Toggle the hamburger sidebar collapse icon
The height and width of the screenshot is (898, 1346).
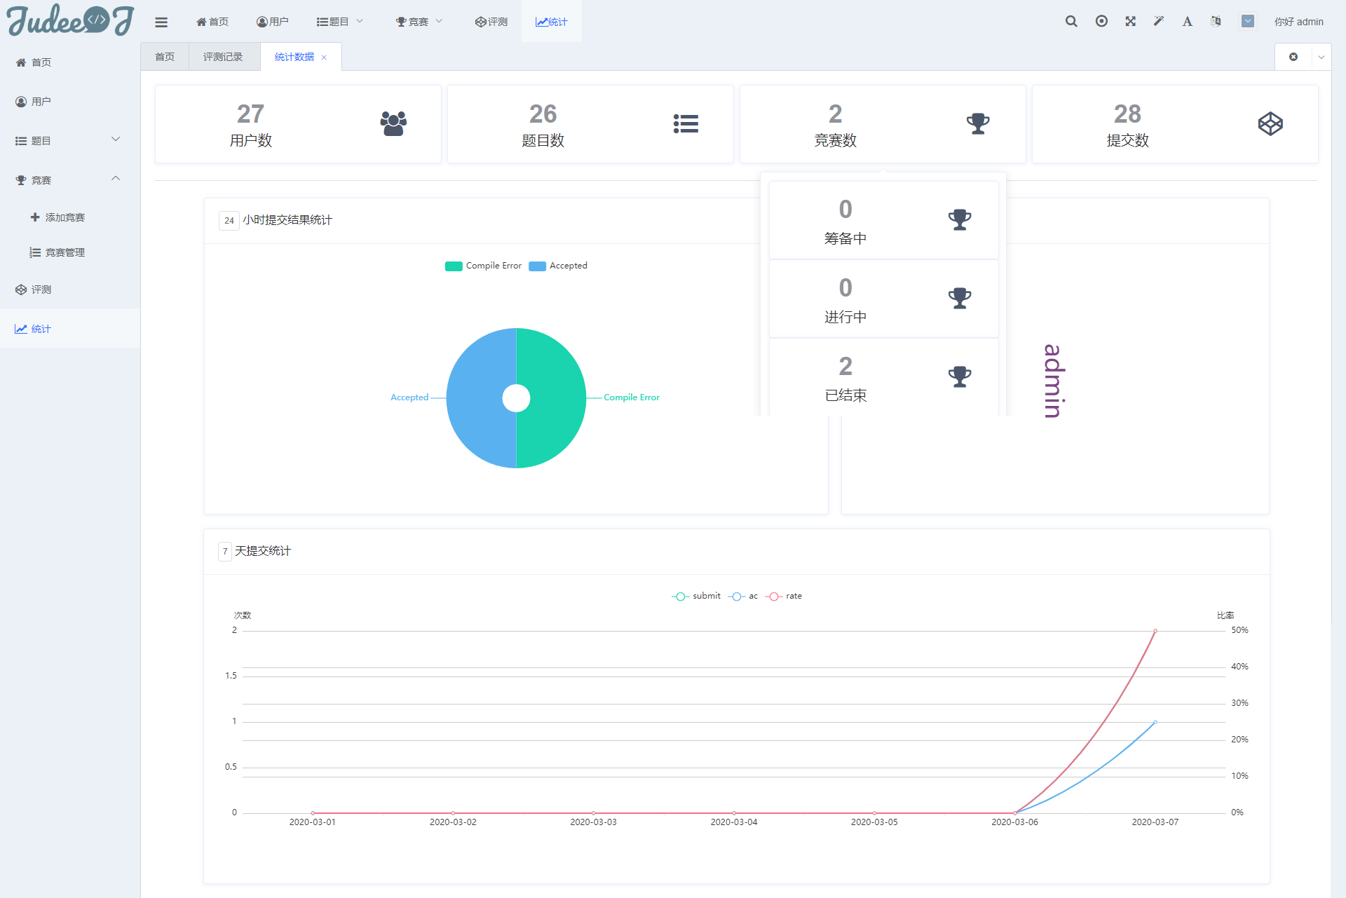[161, 22]
